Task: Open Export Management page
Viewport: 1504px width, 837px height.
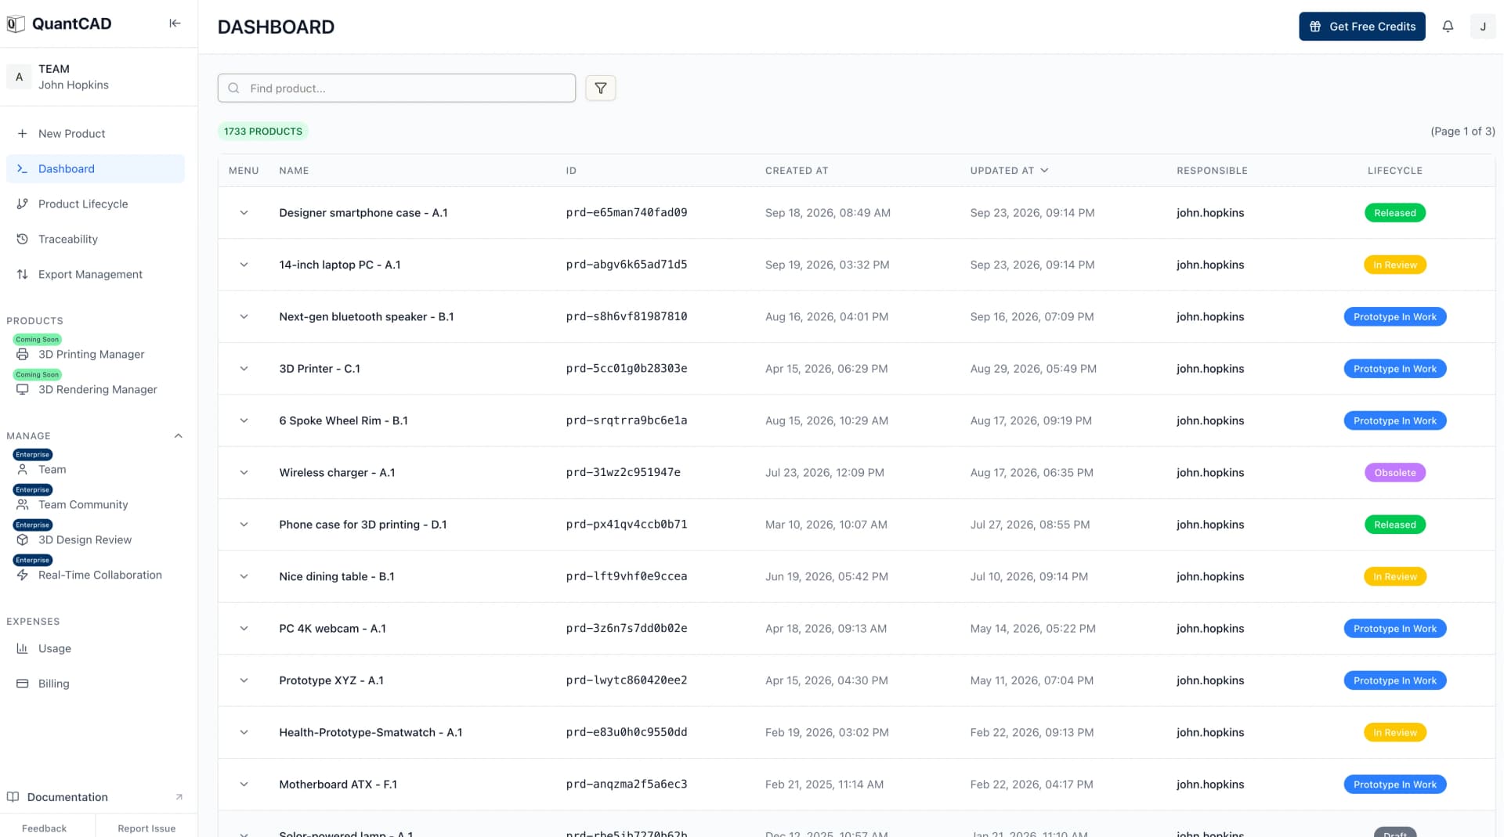Action: coord(96,275)
